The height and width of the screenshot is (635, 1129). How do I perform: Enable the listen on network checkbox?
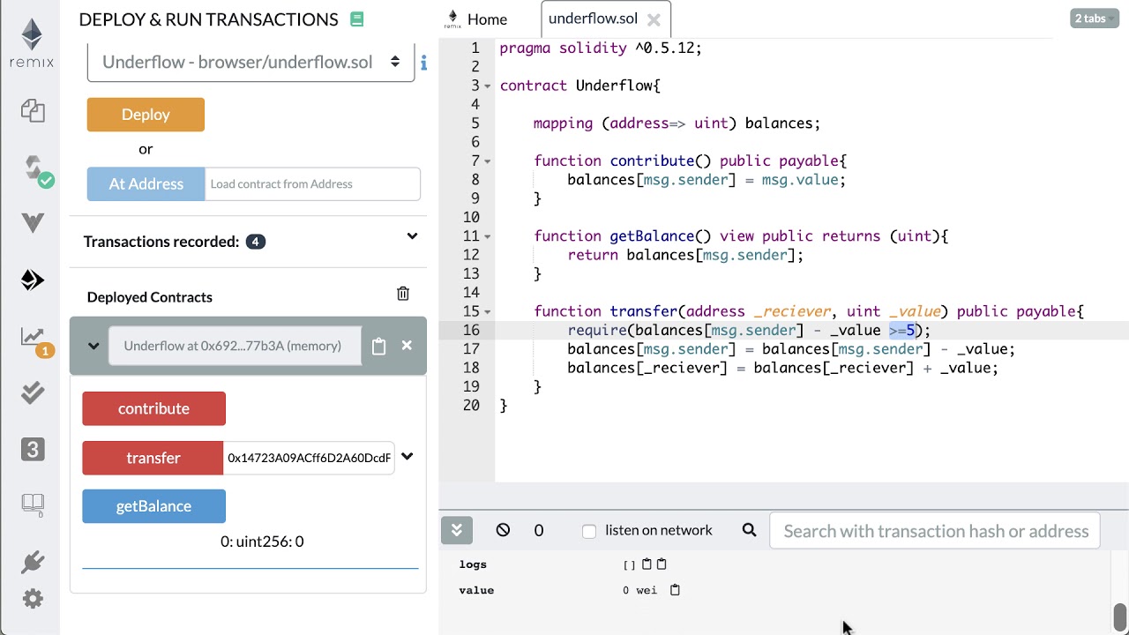[x=589, y=531]
